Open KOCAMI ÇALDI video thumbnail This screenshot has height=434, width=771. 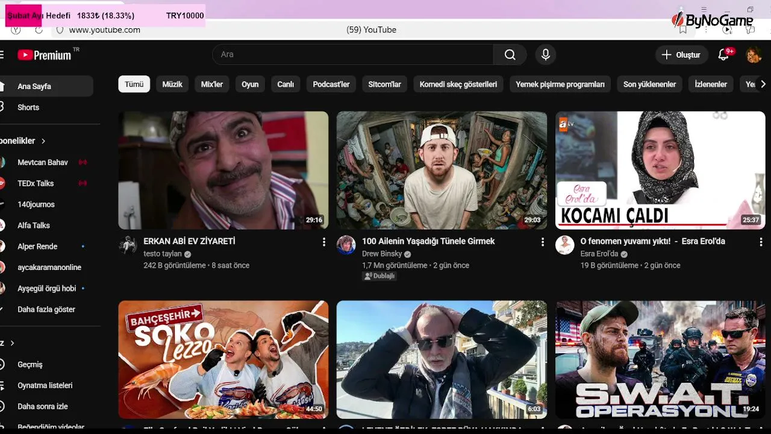(660, 170)
